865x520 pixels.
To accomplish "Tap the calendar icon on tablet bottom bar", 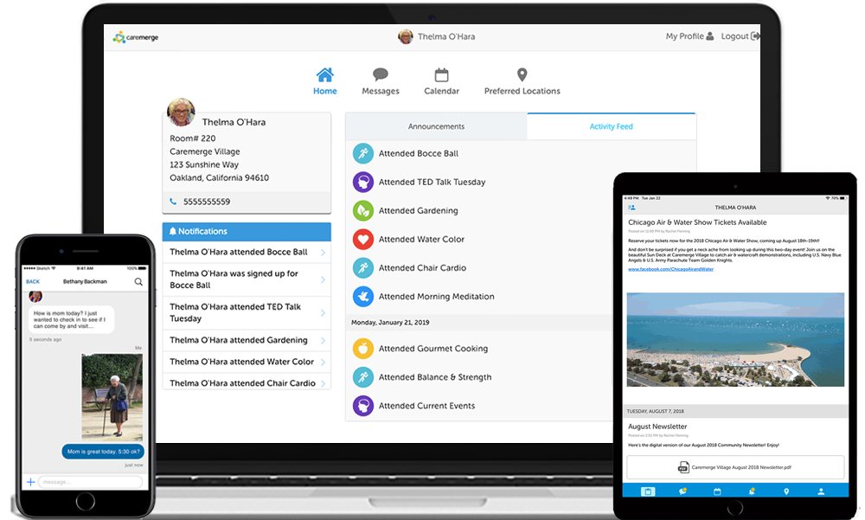I will 716,491.
